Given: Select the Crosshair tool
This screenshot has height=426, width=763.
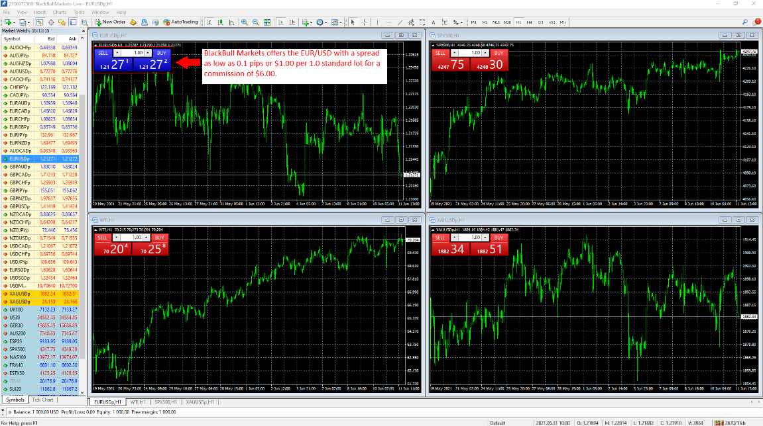Looking at the screenshot, I should (x=365, y=22).
